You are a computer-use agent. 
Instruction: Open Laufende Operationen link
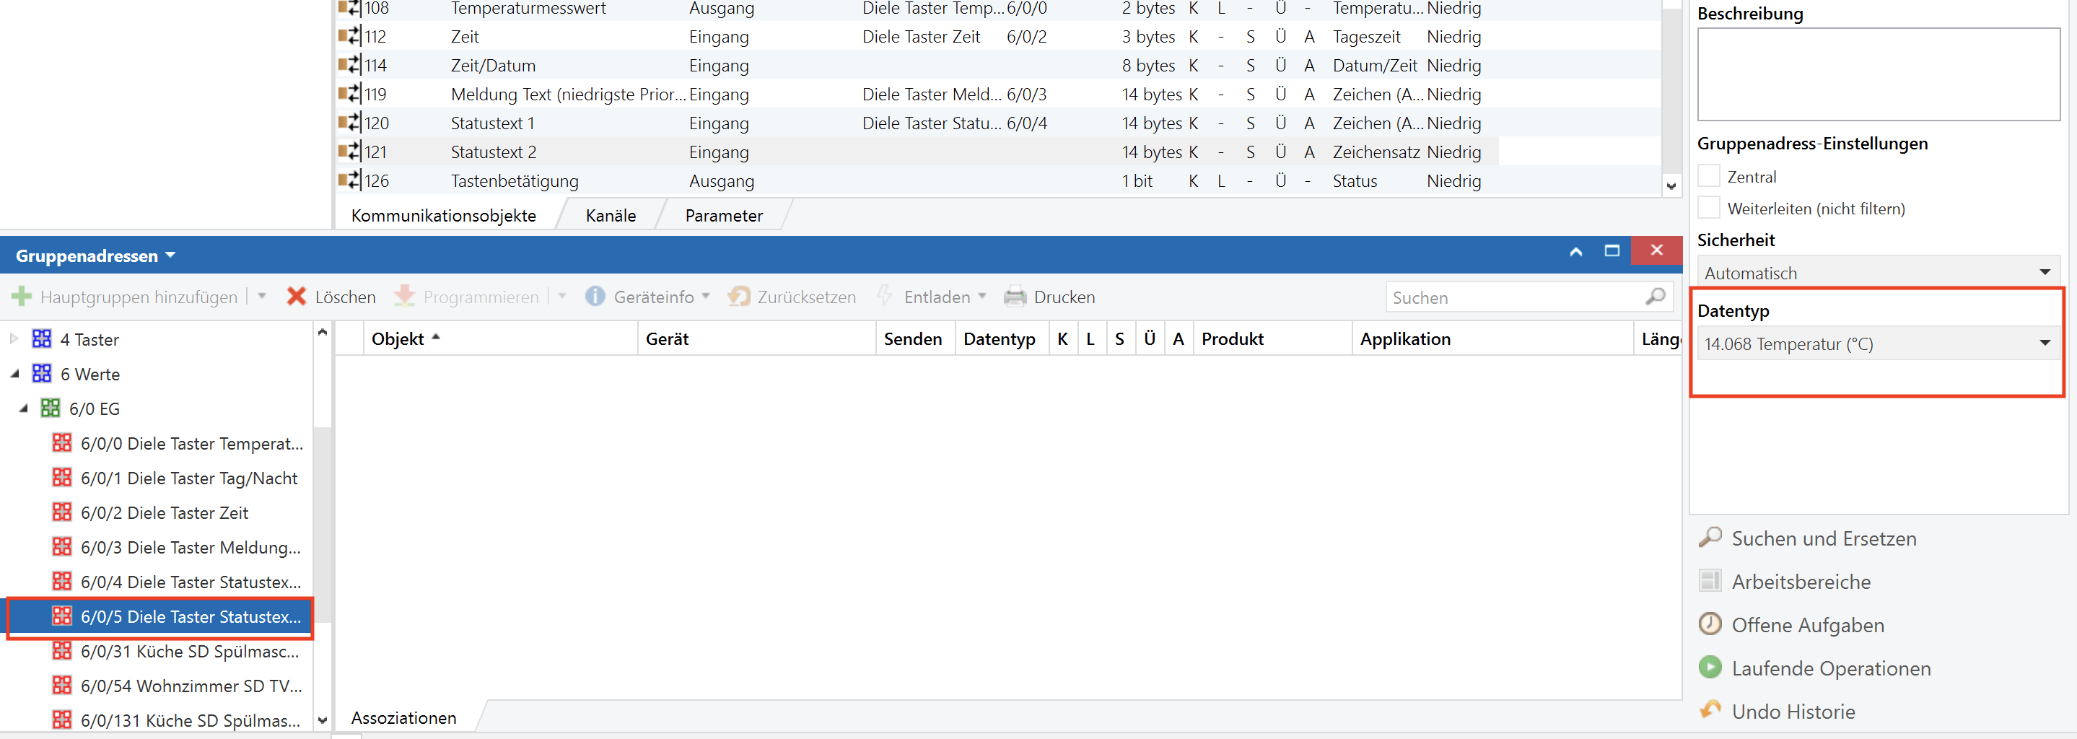pyautogui.click(x=1831, y=668)
